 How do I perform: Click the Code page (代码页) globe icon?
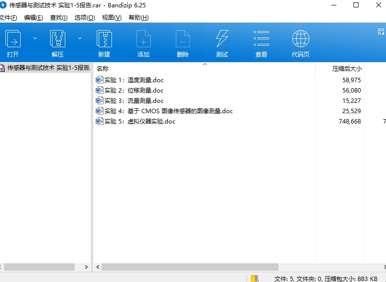pos(301,38)
